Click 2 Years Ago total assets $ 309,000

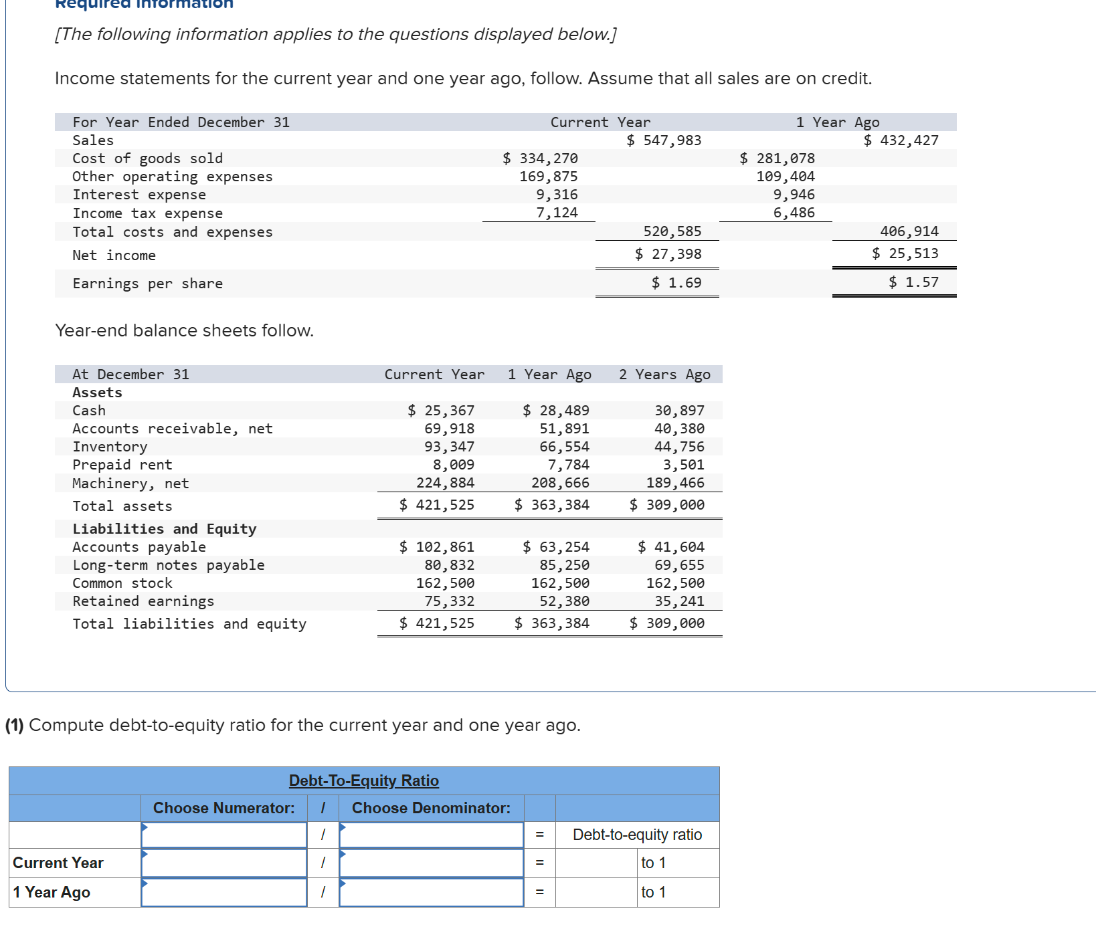[x=667, y=505]
